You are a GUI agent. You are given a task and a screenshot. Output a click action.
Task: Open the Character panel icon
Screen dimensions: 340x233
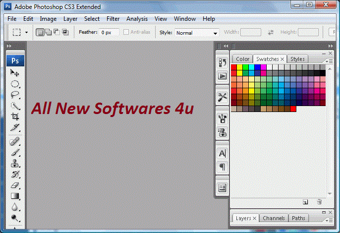tap(222, 153)
